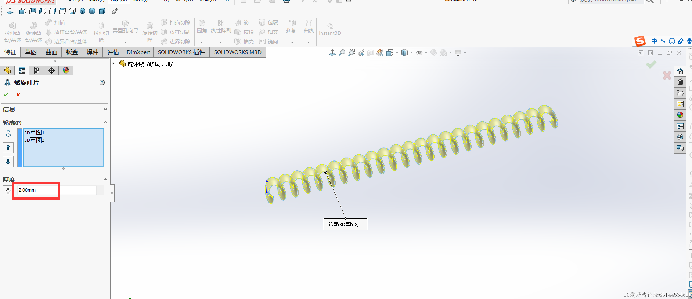This screenshot has height=299, width=692.
Task: Toggle Sogou punctuation mode icon
Action: [663, 41]
